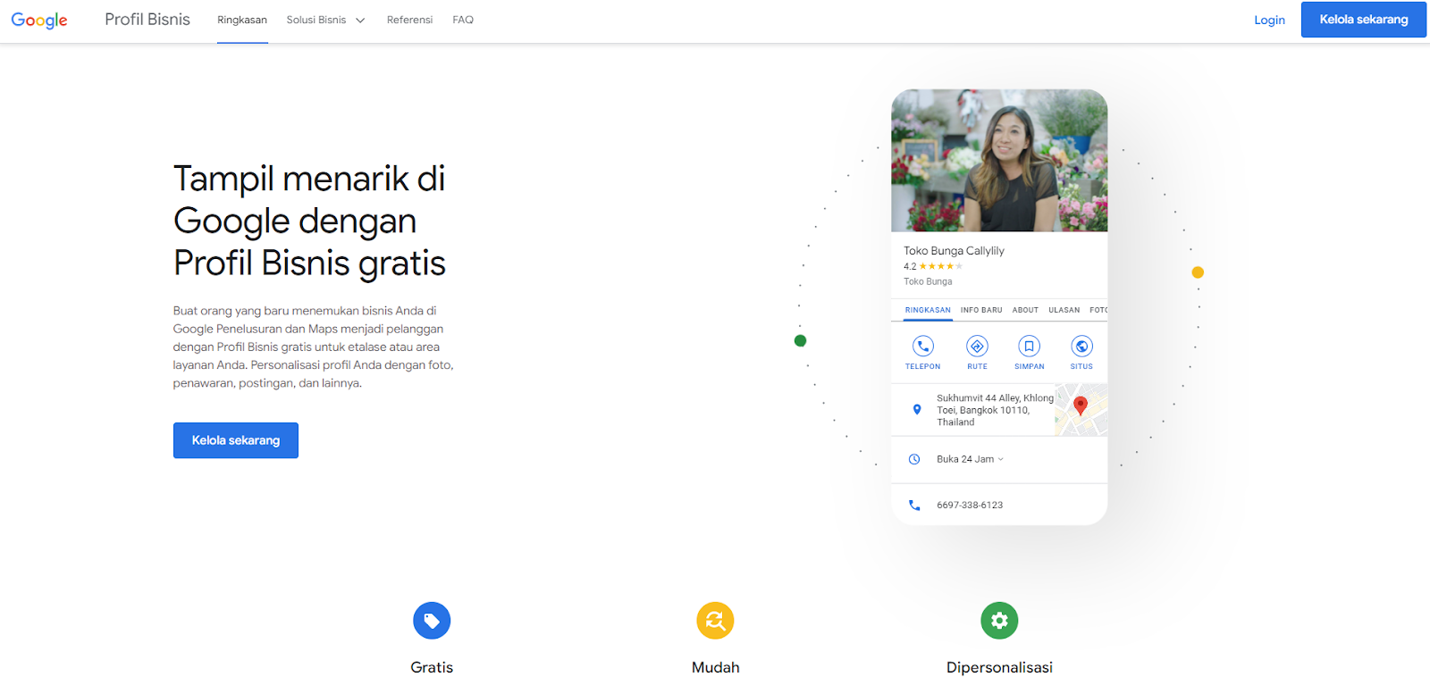This screenshot has width=1430, height=677.
Task: Click header Kelola sekarang button
Action: [1364, 20]
